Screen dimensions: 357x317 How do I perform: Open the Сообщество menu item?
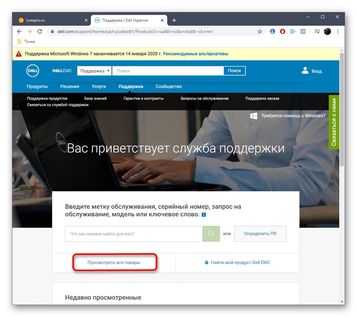(168, 86)
